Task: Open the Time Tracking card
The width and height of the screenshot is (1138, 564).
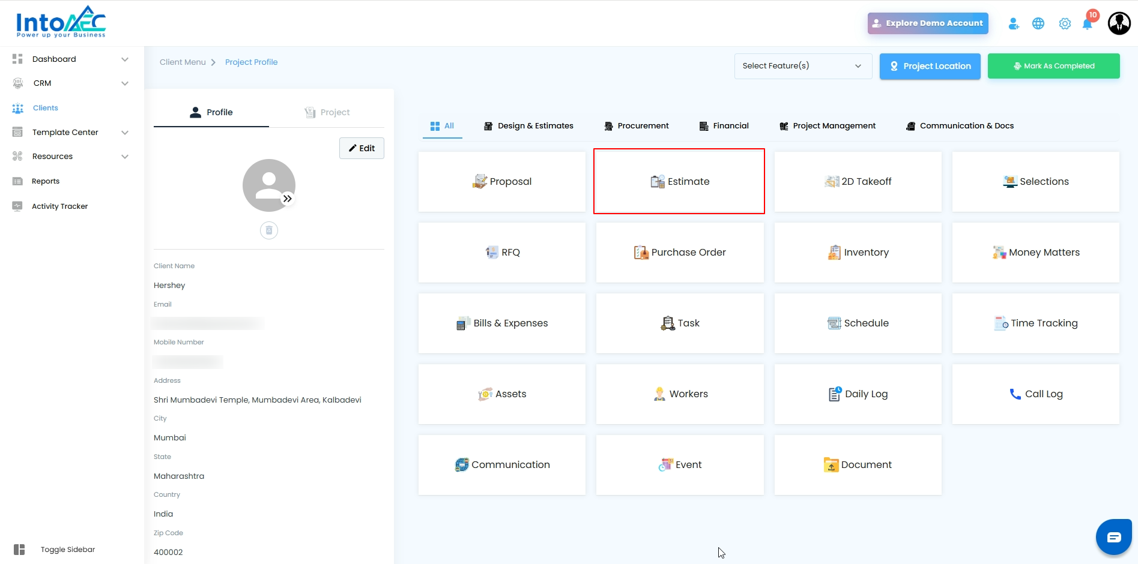Action: point(1036,323)
